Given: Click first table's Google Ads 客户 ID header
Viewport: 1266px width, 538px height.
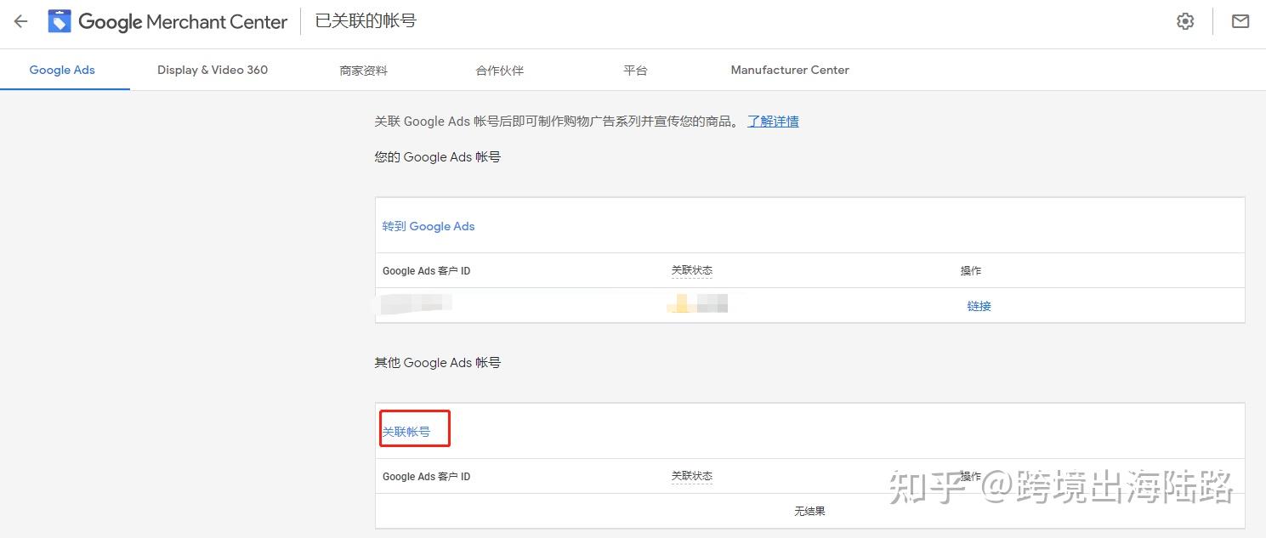Looking at the screenshot, I should click(426, 271).
